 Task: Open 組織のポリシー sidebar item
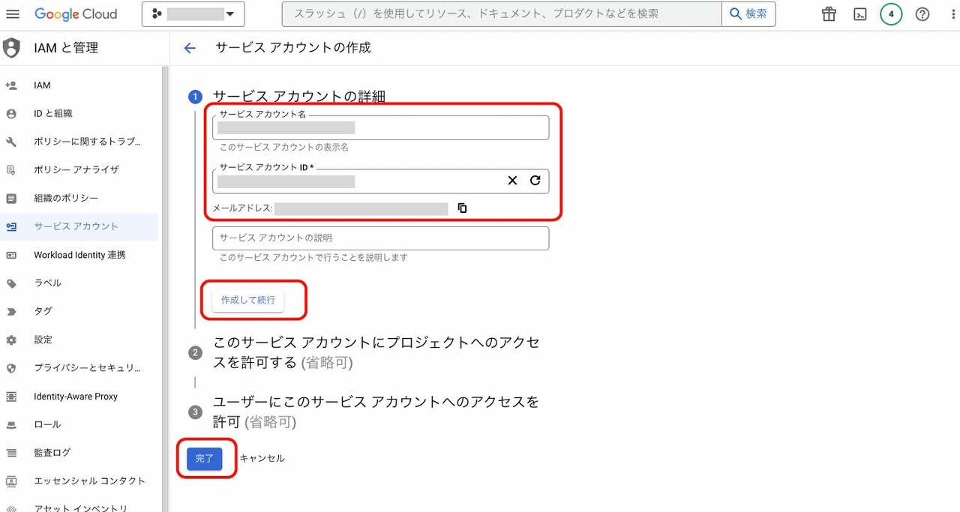point(79,199)
